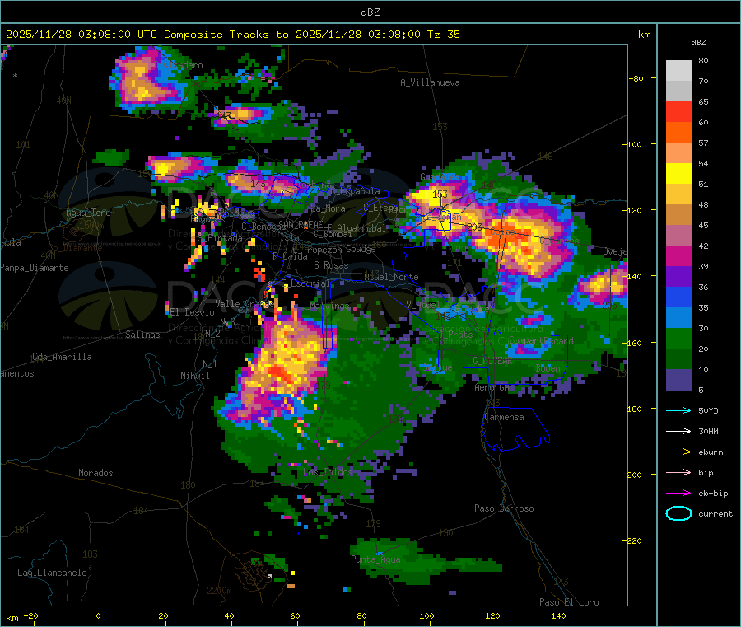
Task: Select the light grey 70–80 dBZ swatch
Action: coord(678,71)
